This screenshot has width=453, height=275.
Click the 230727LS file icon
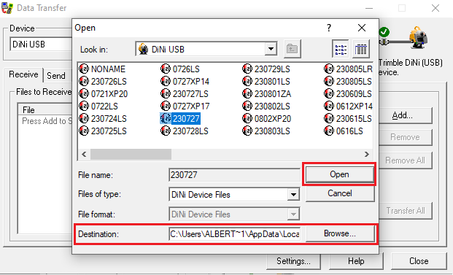pyautogui.click(x=166, y=94)
